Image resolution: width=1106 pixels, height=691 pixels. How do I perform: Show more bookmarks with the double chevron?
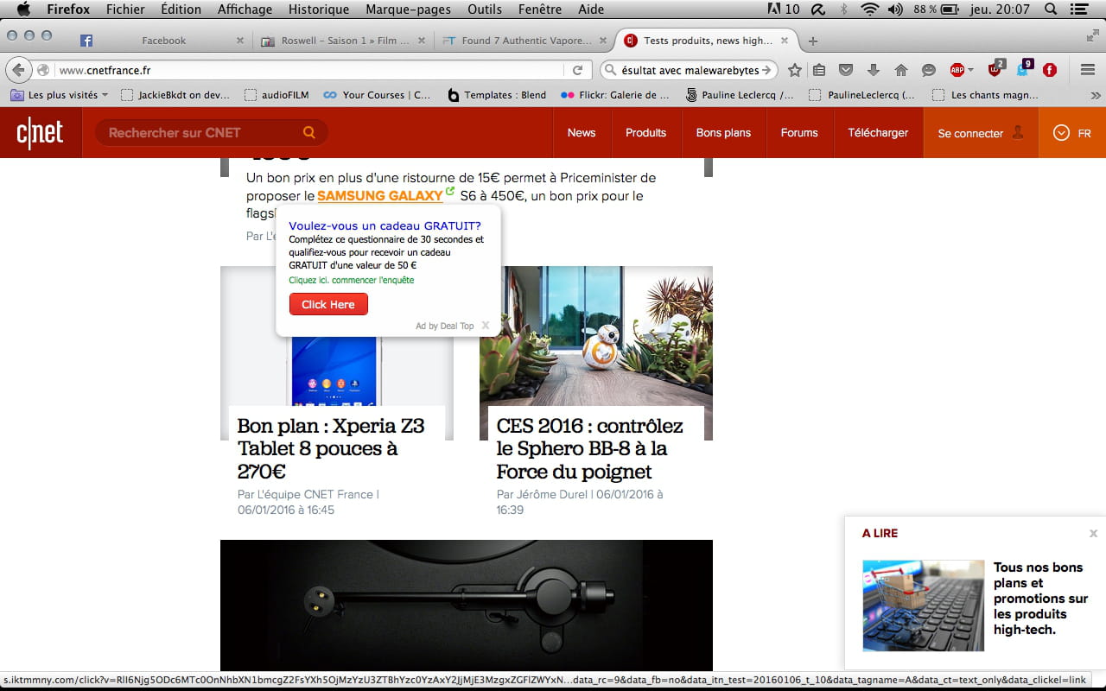(x=1096, y=95)
